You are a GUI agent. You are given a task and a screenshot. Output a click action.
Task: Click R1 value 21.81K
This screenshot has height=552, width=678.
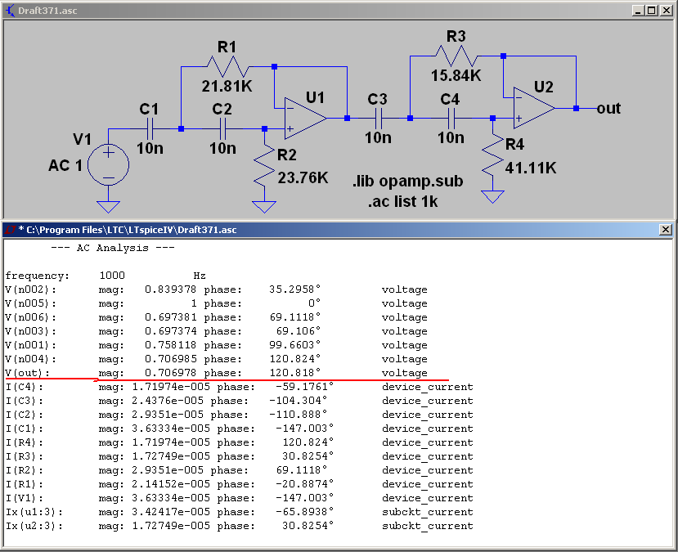[227, 86]
